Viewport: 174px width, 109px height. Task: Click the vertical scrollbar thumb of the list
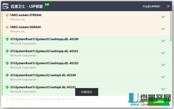pos(170,26)
